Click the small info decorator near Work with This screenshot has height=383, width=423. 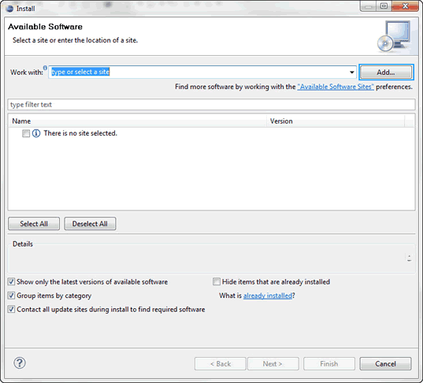pos(45,68)
